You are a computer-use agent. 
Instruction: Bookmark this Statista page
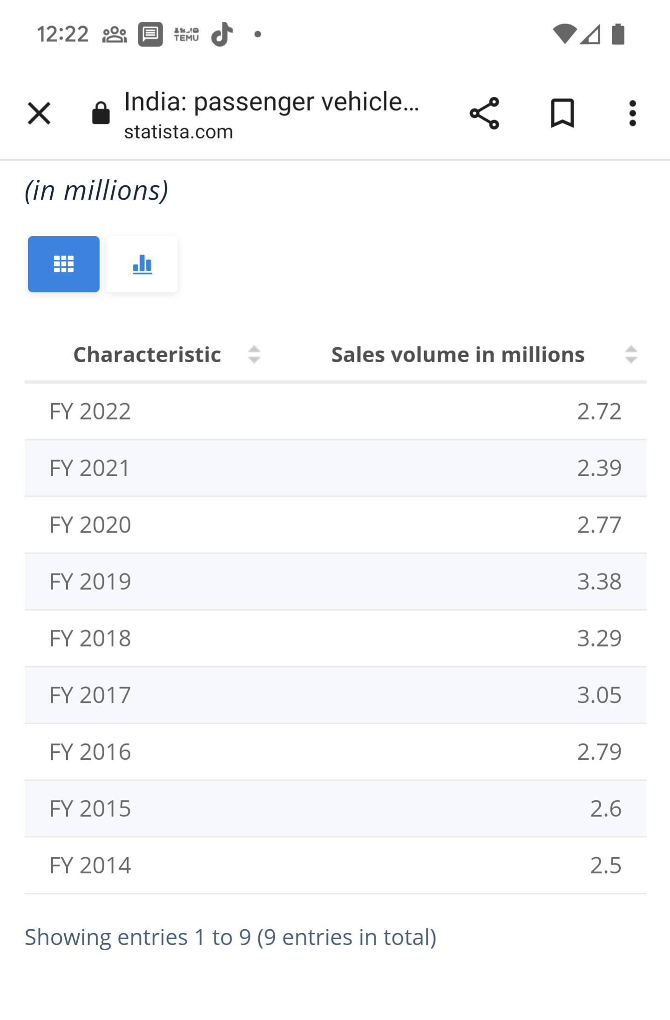point(562,113)
